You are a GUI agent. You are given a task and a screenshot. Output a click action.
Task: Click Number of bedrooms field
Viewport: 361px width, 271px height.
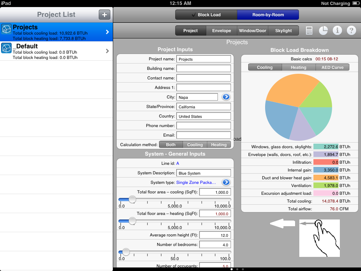click(x=215, y=245)
